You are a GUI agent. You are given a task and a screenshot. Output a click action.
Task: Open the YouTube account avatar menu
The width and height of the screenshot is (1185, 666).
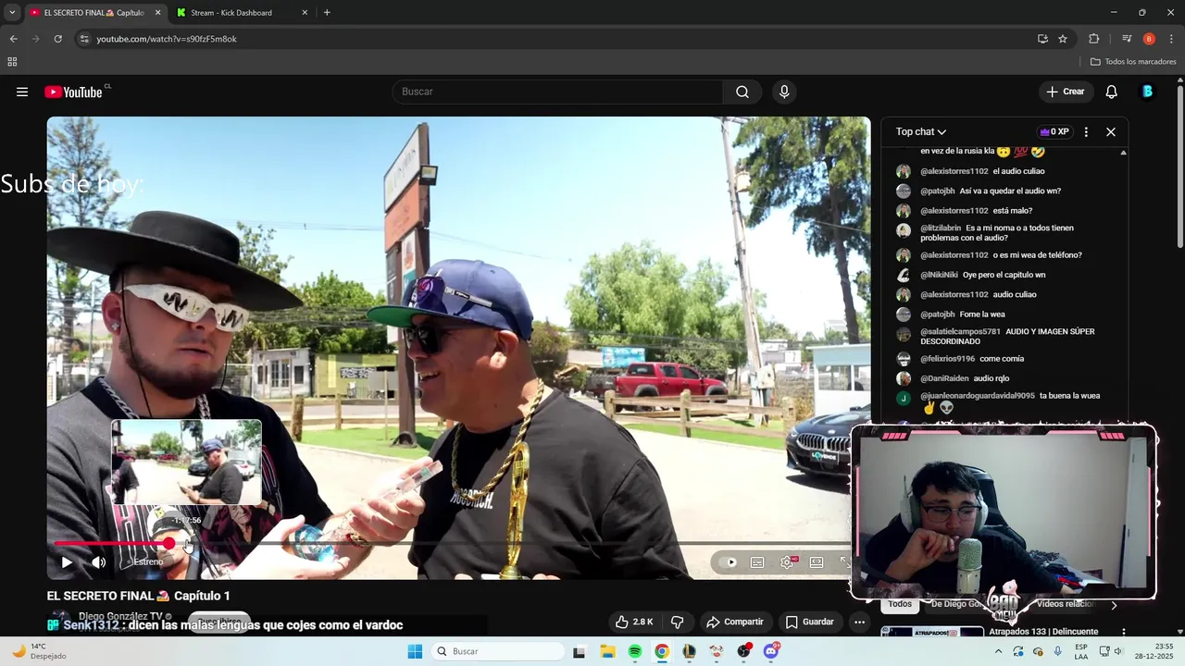tap(1147, 92)
